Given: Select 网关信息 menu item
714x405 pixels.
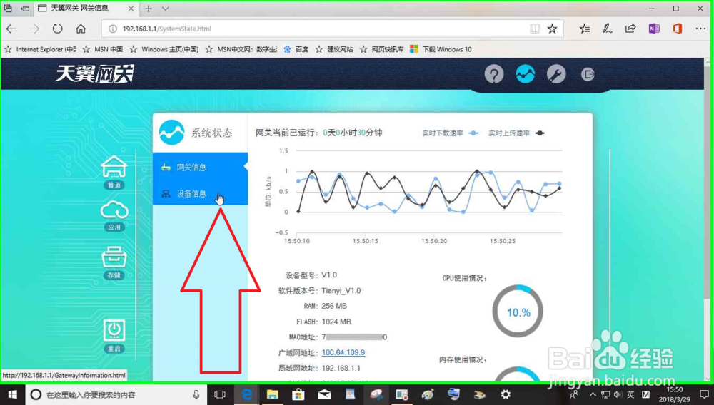Looking at the screenshot, I should tap(200, 168).
